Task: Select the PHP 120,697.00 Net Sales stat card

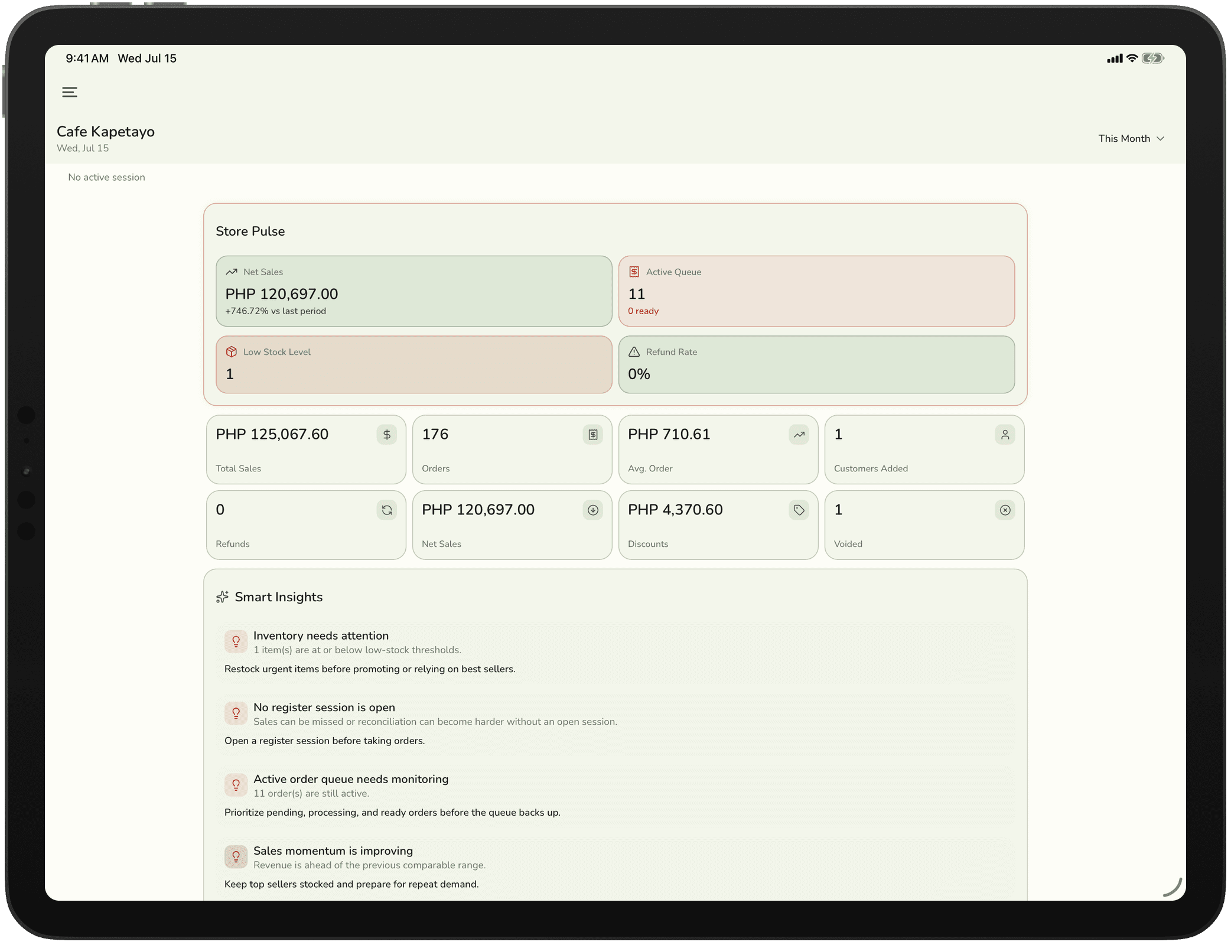Action: [512, 525]
